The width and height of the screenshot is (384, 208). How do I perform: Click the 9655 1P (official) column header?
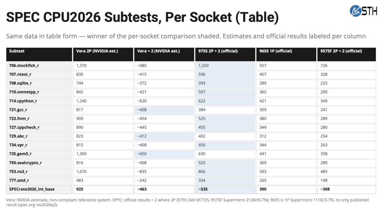pos(286,54)
